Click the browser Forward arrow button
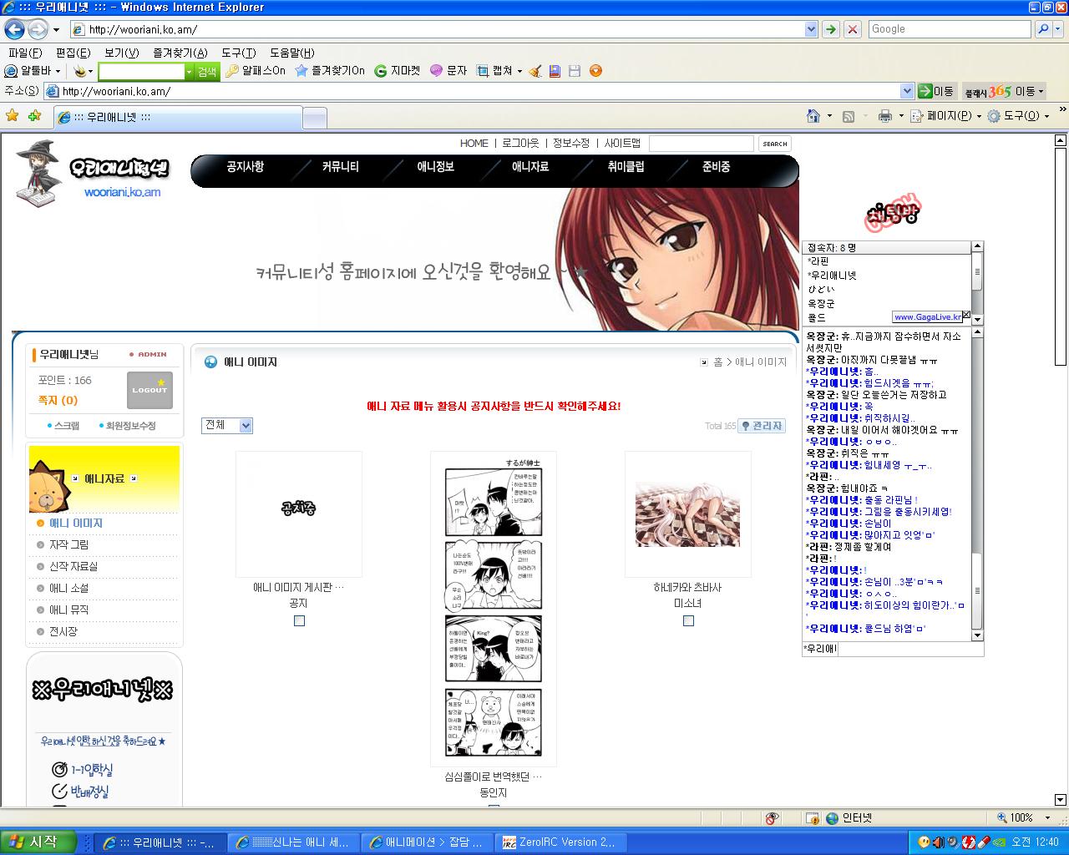Viewport: 1069px width, 855px height. (38, 30)
